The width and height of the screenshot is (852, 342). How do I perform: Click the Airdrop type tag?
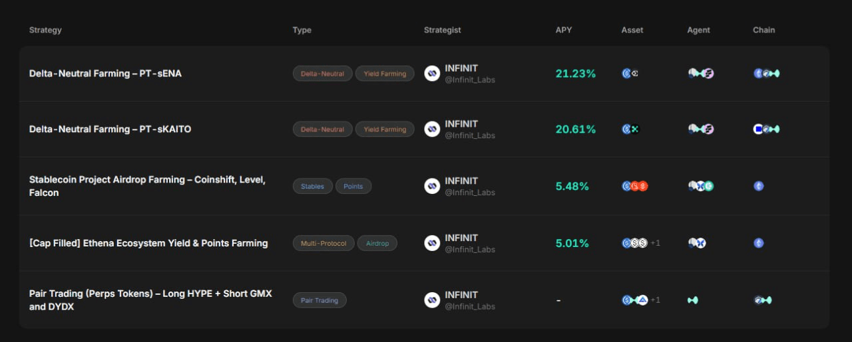click(377, 243)
